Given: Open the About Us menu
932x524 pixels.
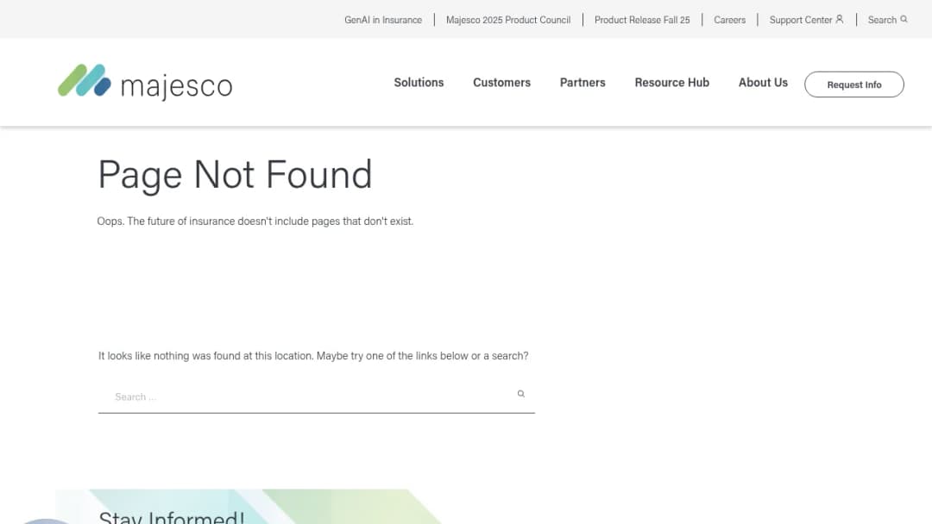Looking at the screenshot, I should click(763, 83).
